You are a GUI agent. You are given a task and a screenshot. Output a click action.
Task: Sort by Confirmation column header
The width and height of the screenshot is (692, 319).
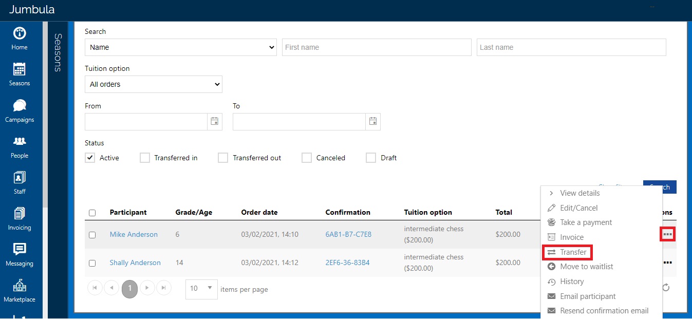pos(348,212)
